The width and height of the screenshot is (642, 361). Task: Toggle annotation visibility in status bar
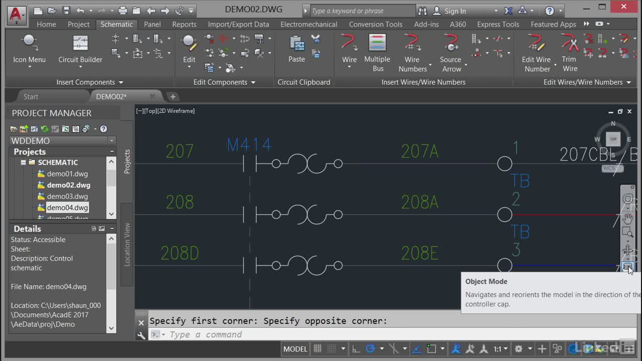pyautogui.click(x=456, y=348)
